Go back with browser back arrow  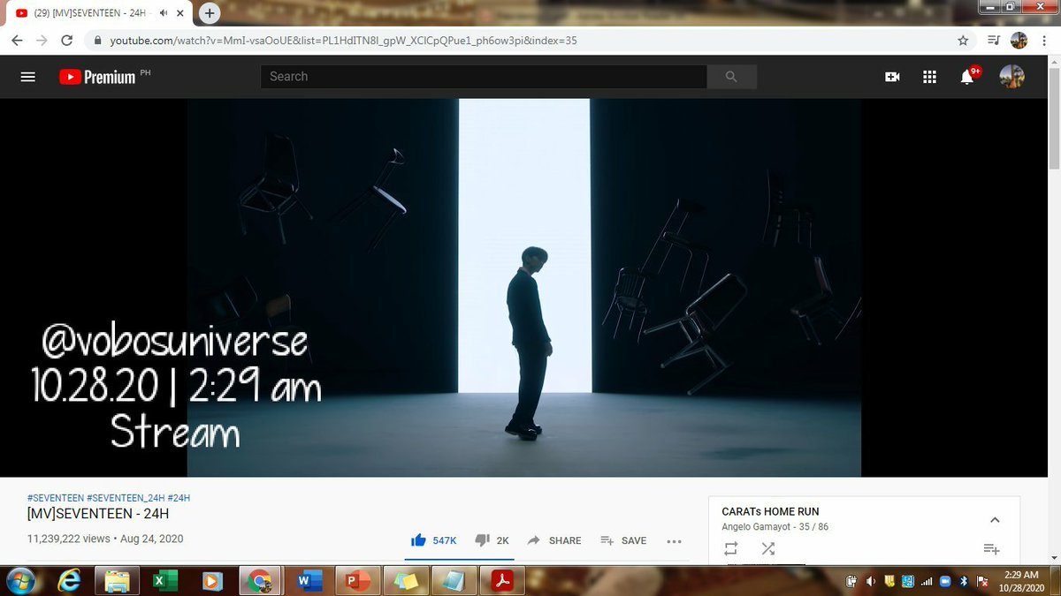pos(17,41)
